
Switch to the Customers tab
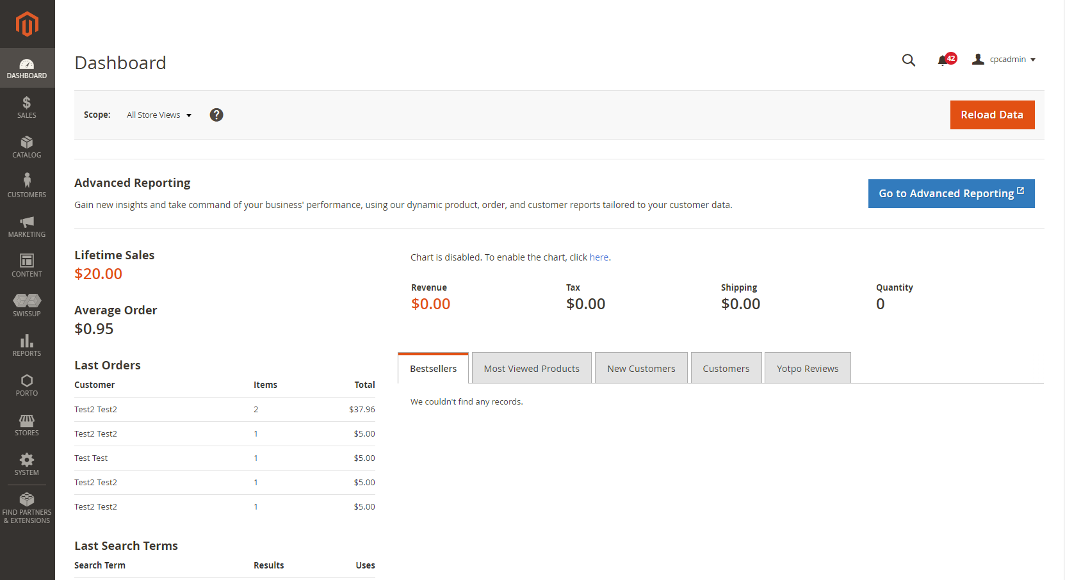[726, 368]
